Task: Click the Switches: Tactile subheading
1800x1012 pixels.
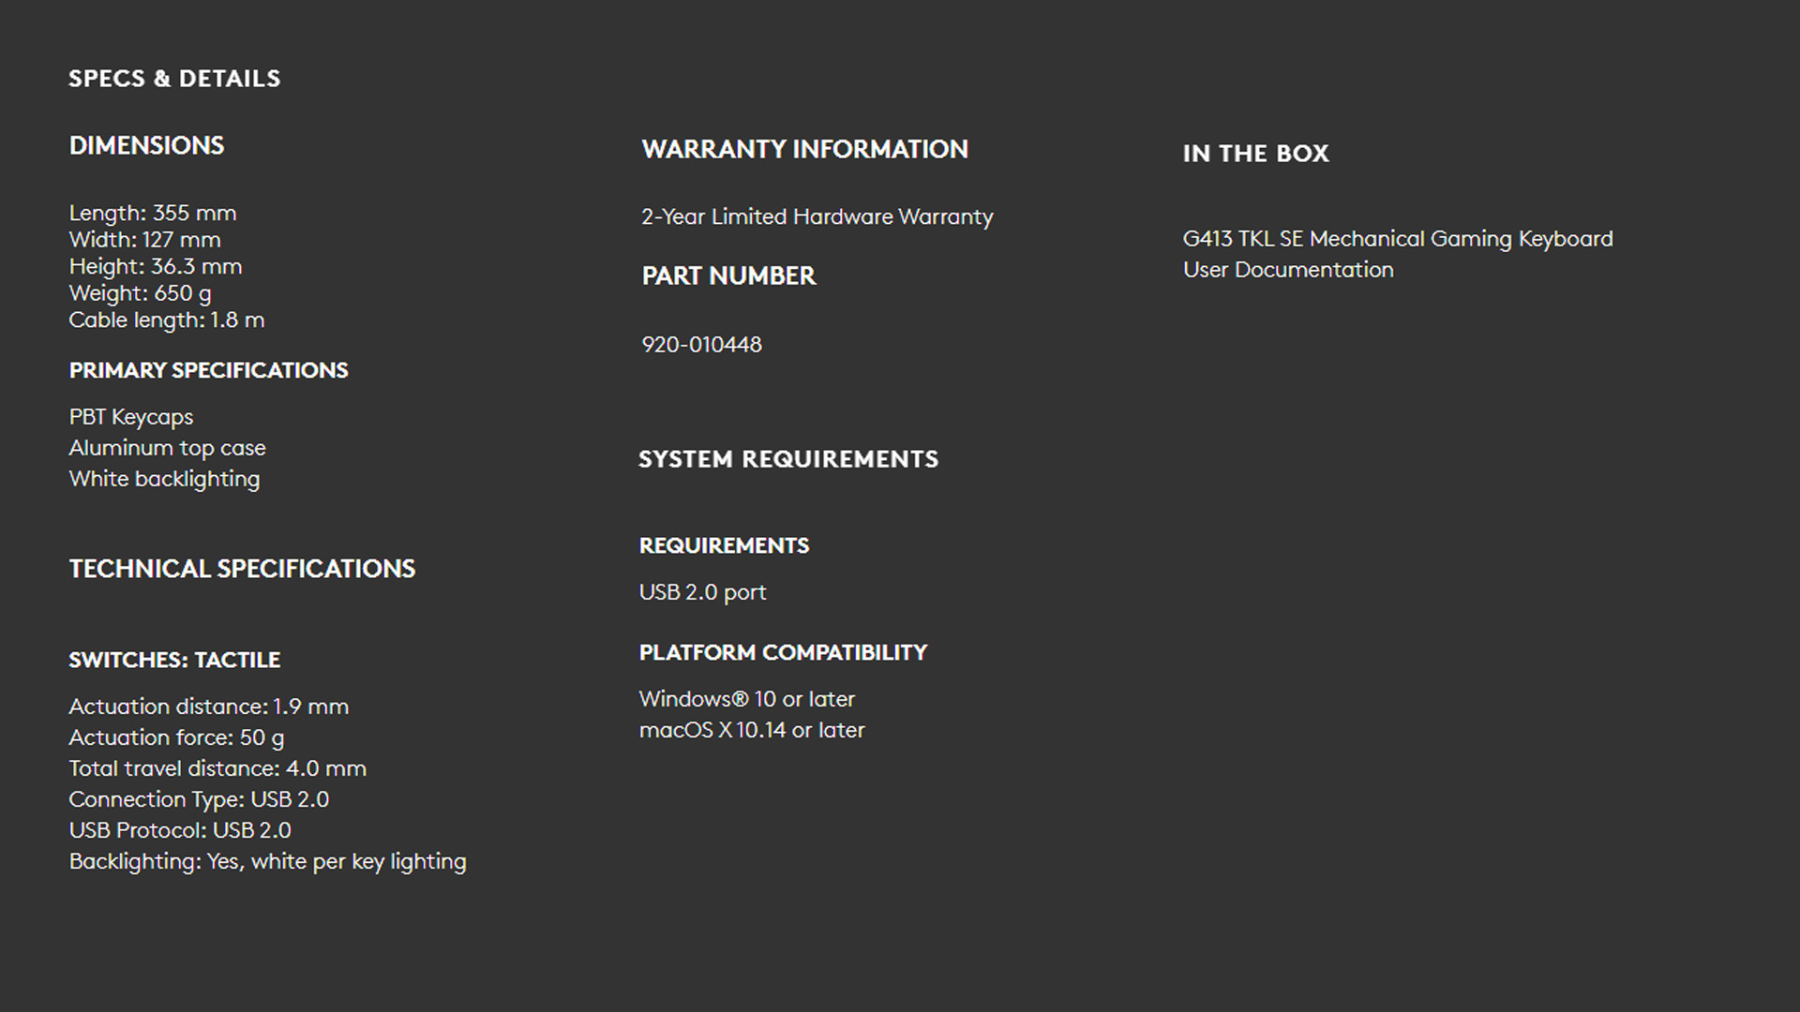Action: tap(174, 661)
